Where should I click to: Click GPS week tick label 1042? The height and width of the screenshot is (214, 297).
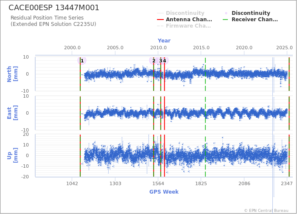[72, 183]
